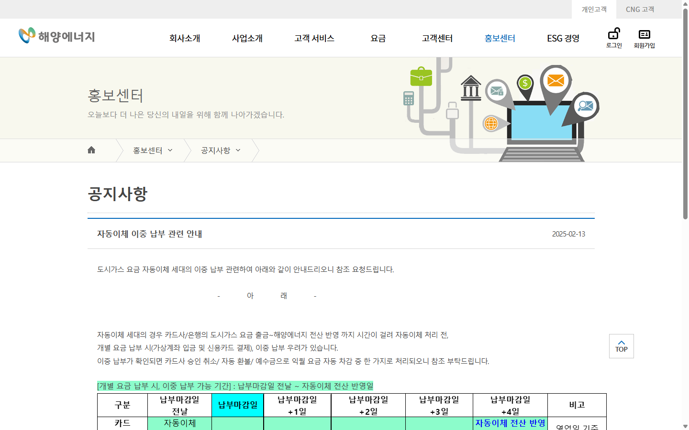Image resolution: width=689 pixels, height=430 pixels.
Task: Click the 카드 row label
Action: coord(122,423)
